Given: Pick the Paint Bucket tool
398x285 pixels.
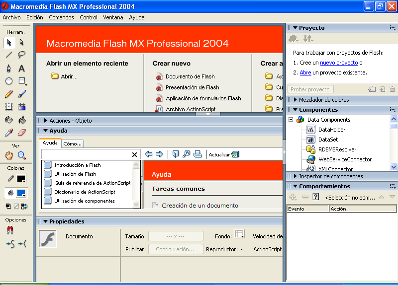Looking at the screenshot, I should [x=21, y=120].
